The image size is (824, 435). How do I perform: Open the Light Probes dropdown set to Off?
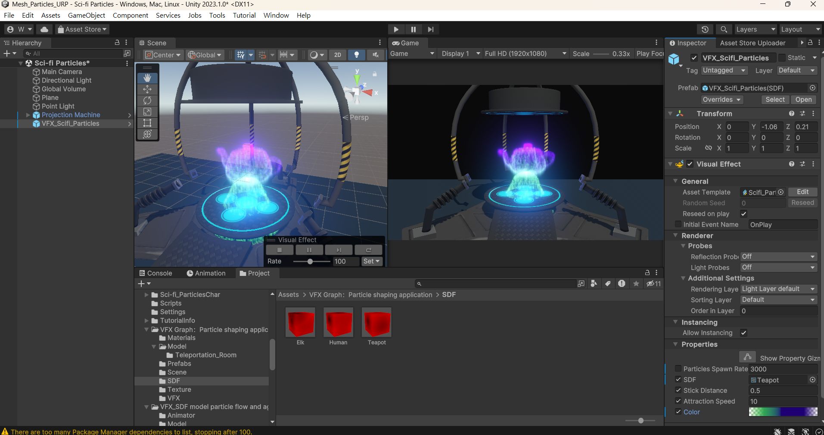click(778, 267)
